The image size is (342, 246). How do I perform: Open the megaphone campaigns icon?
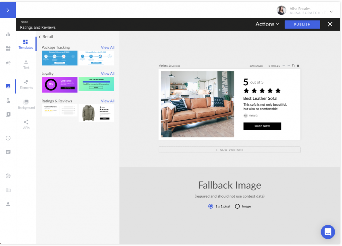[x=8, y=62]
